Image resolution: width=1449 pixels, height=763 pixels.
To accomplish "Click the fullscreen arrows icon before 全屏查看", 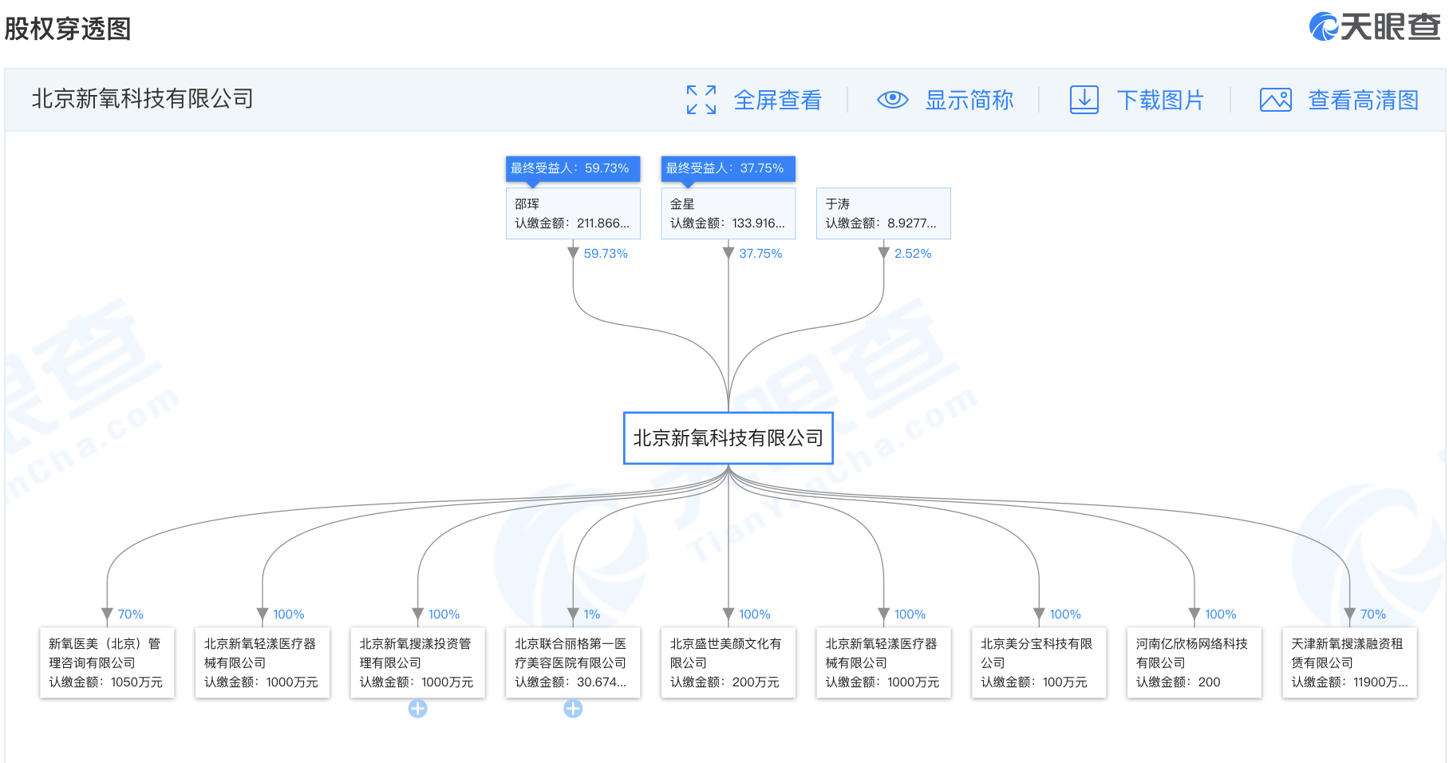I will (x=701, y=100).
